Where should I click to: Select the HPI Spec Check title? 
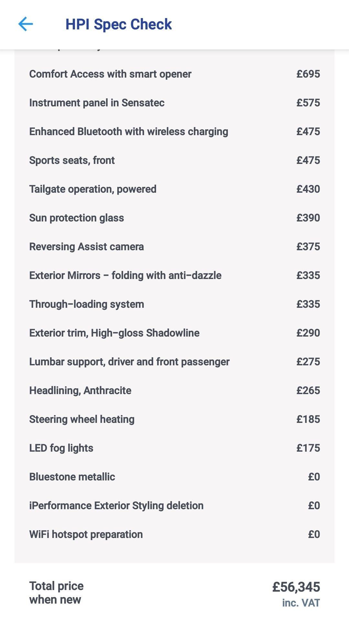[x=119, y=24]
